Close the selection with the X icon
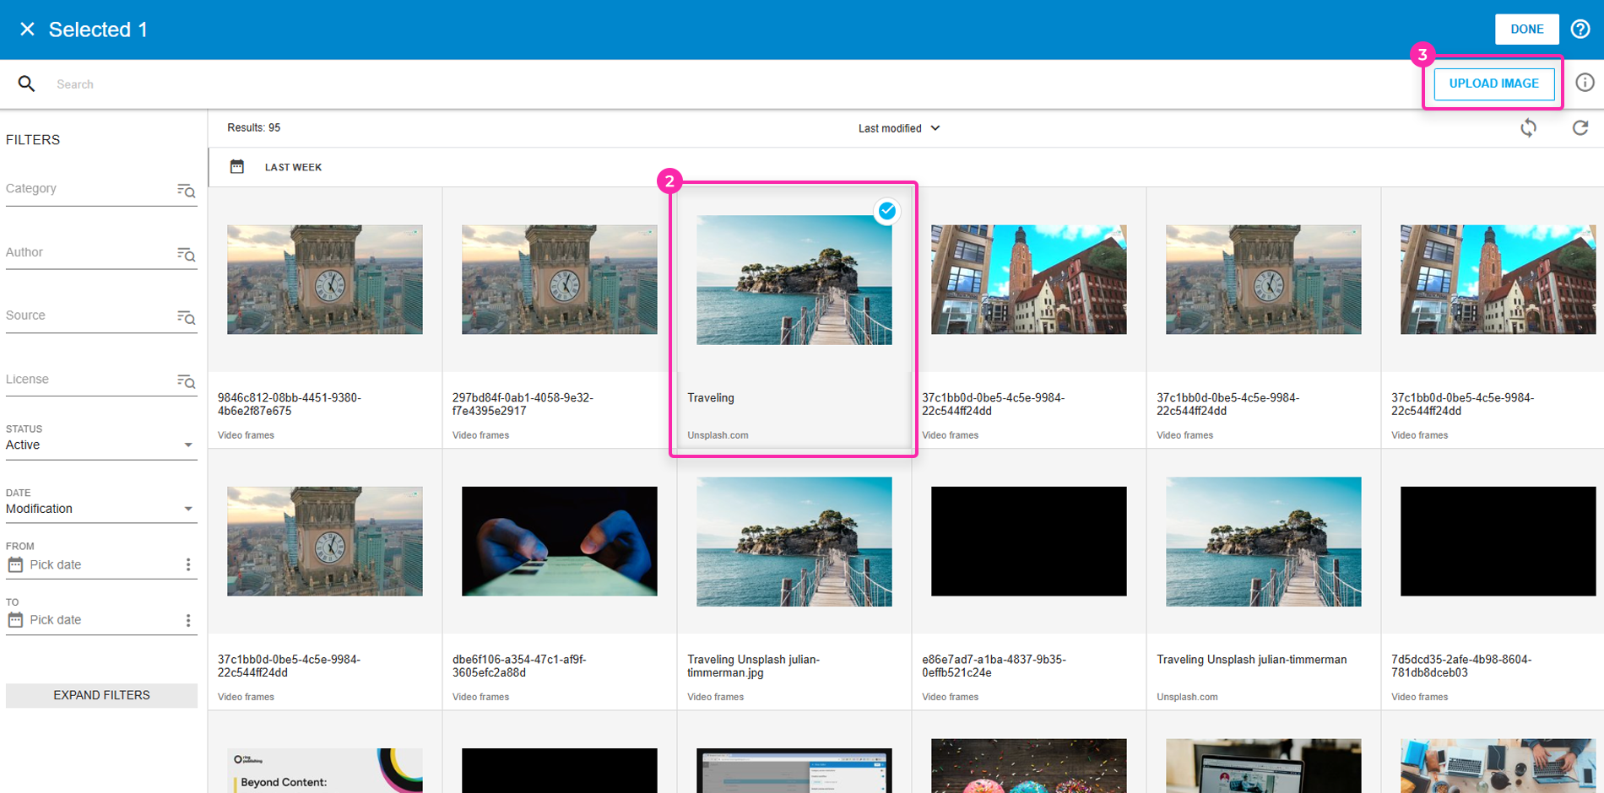The height and width of the screenshot is (793, 1604). [x=27, y=30]
